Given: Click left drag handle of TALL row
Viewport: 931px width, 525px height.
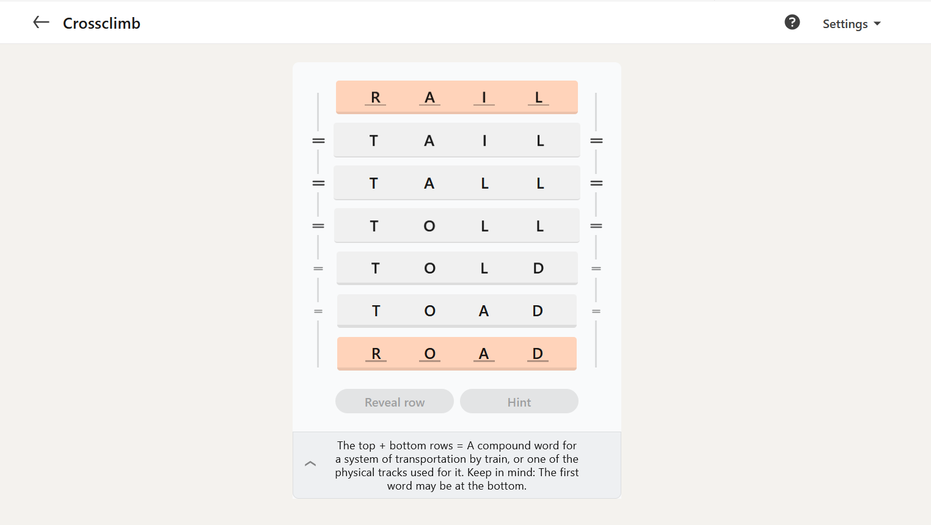Looking at the screenshot, I should click(318, 183).
